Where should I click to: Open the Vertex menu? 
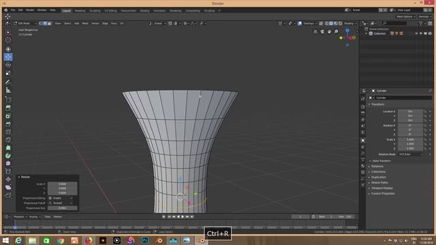[95, 24]
